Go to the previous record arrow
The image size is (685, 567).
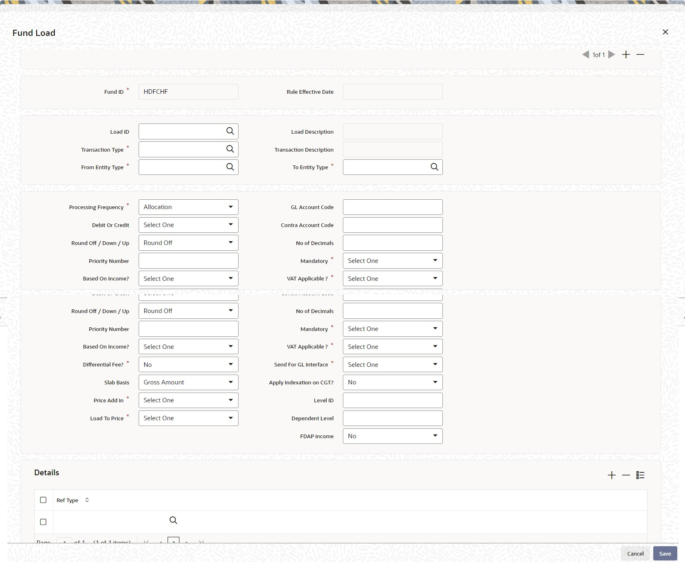586,55
